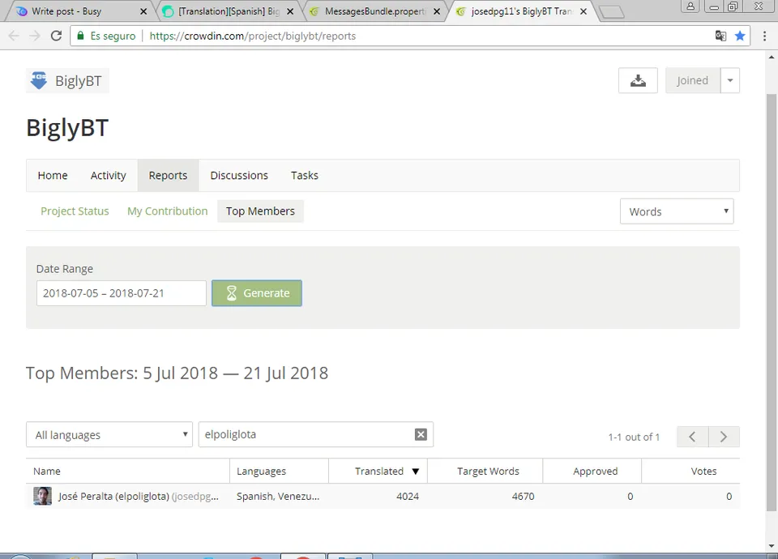Click the Date Range input field
The height and width of the screenshot is (559, 778).
tap(121, 293)
